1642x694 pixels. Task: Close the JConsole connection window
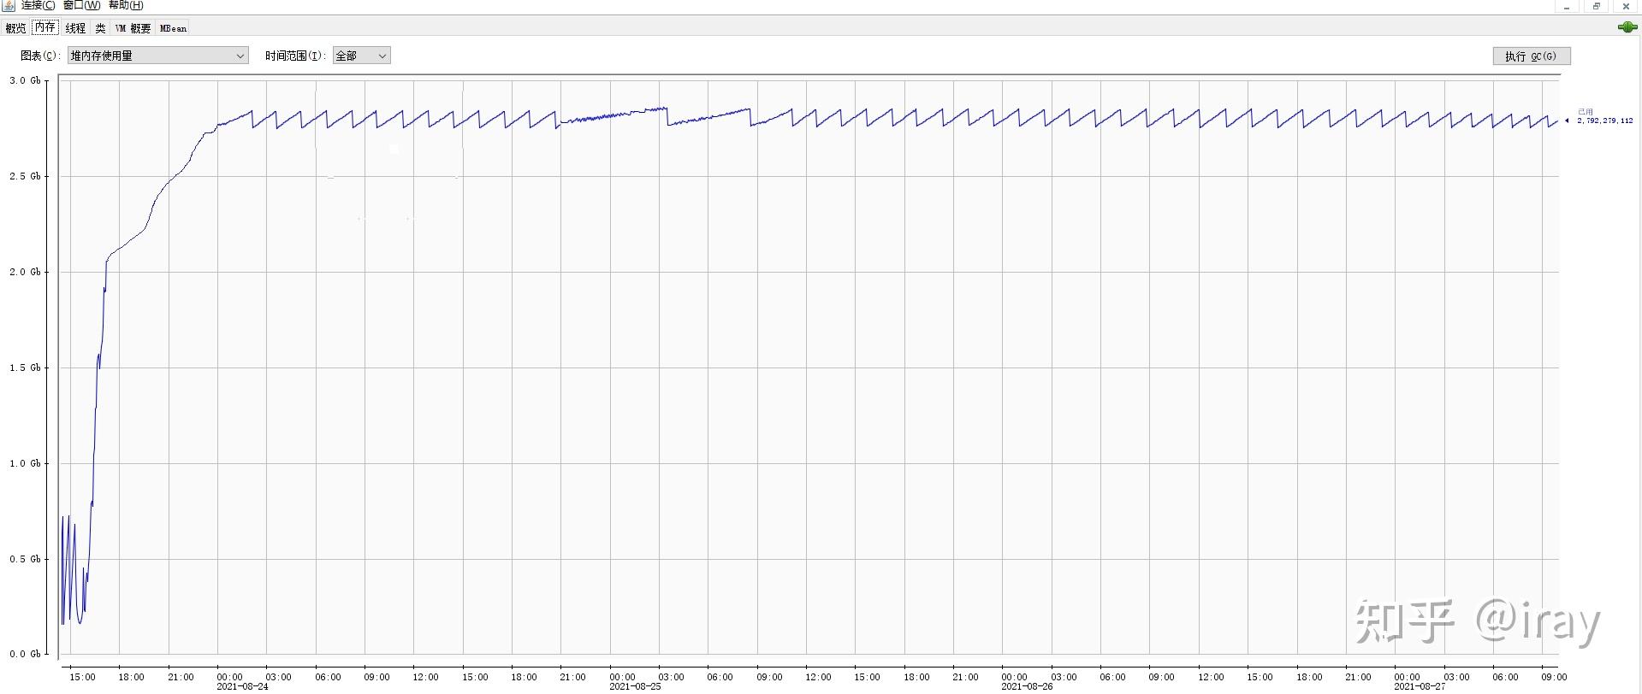pyautogui.click(x=1627, y=6)
